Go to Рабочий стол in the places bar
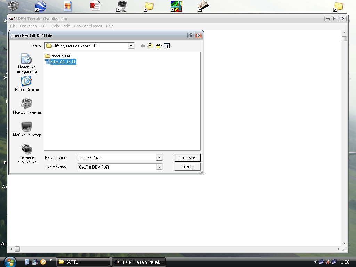Screen dimensions: 356x267 click(x=27, y=84)
